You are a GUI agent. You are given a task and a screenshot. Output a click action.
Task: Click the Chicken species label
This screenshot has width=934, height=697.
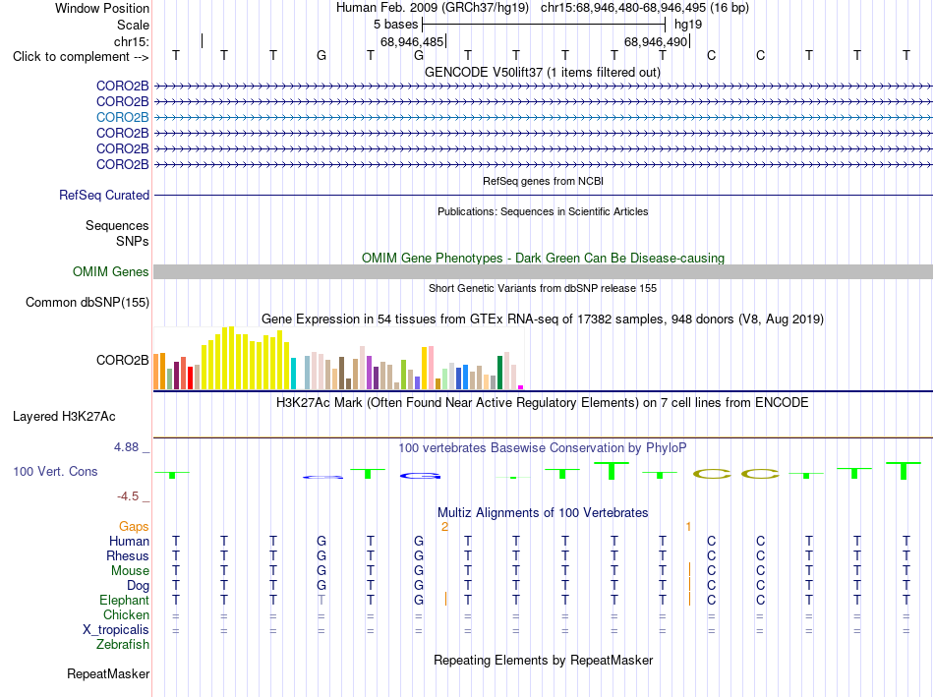126,614
